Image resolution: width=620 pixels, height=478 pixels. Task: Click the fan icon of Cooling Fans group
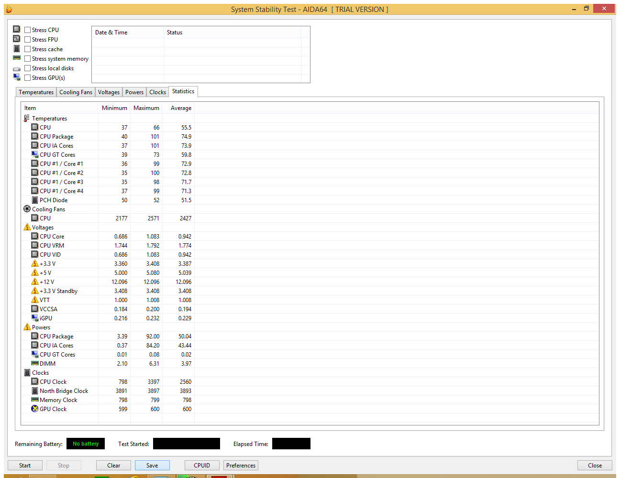[x=27, y=209]
